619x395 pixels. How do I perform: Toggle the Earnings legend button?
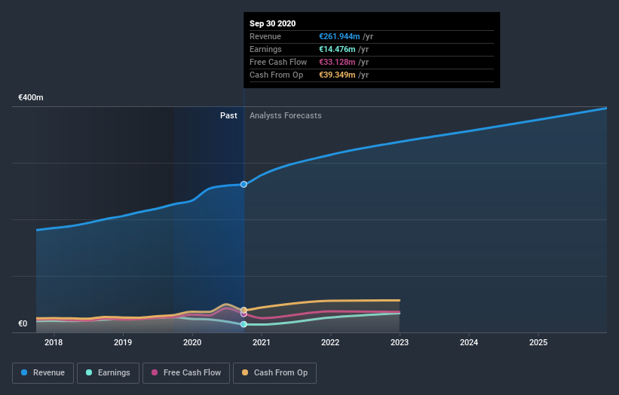tap(108, 373)
